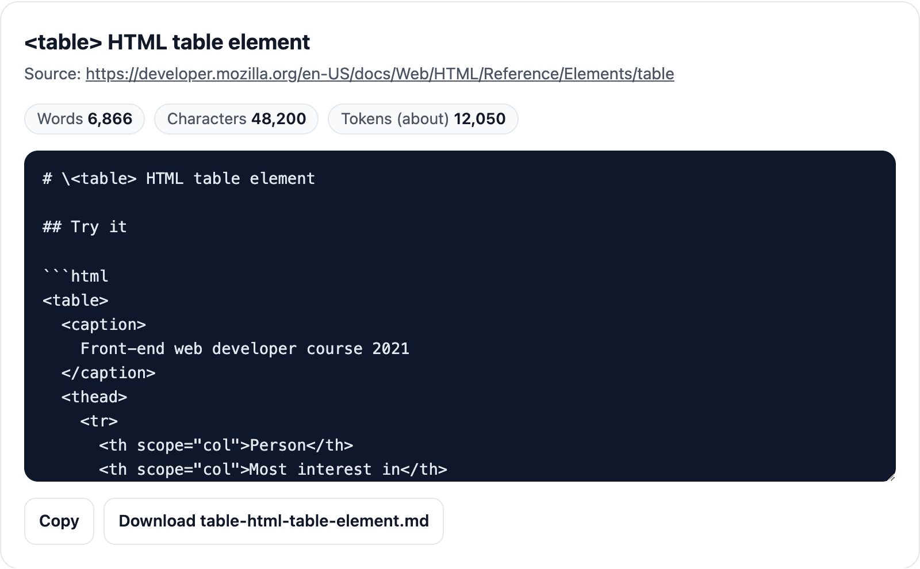Open the developer.mozilla.org source link

pos(379,74)
